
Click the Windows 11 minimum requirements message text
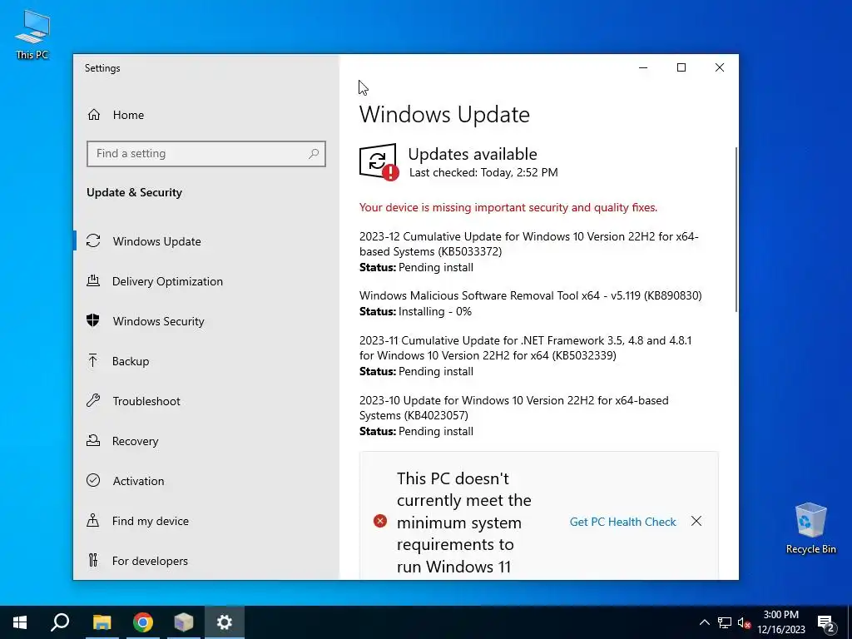(x=464, y=523)
